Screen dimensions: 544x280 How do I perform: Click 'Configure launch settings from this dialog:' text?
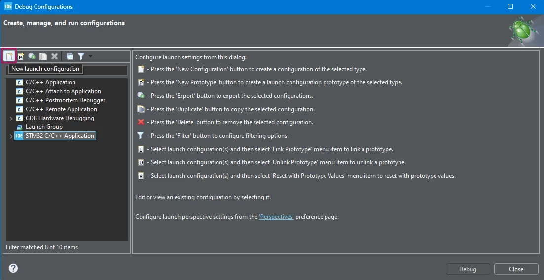pos(191,57)
